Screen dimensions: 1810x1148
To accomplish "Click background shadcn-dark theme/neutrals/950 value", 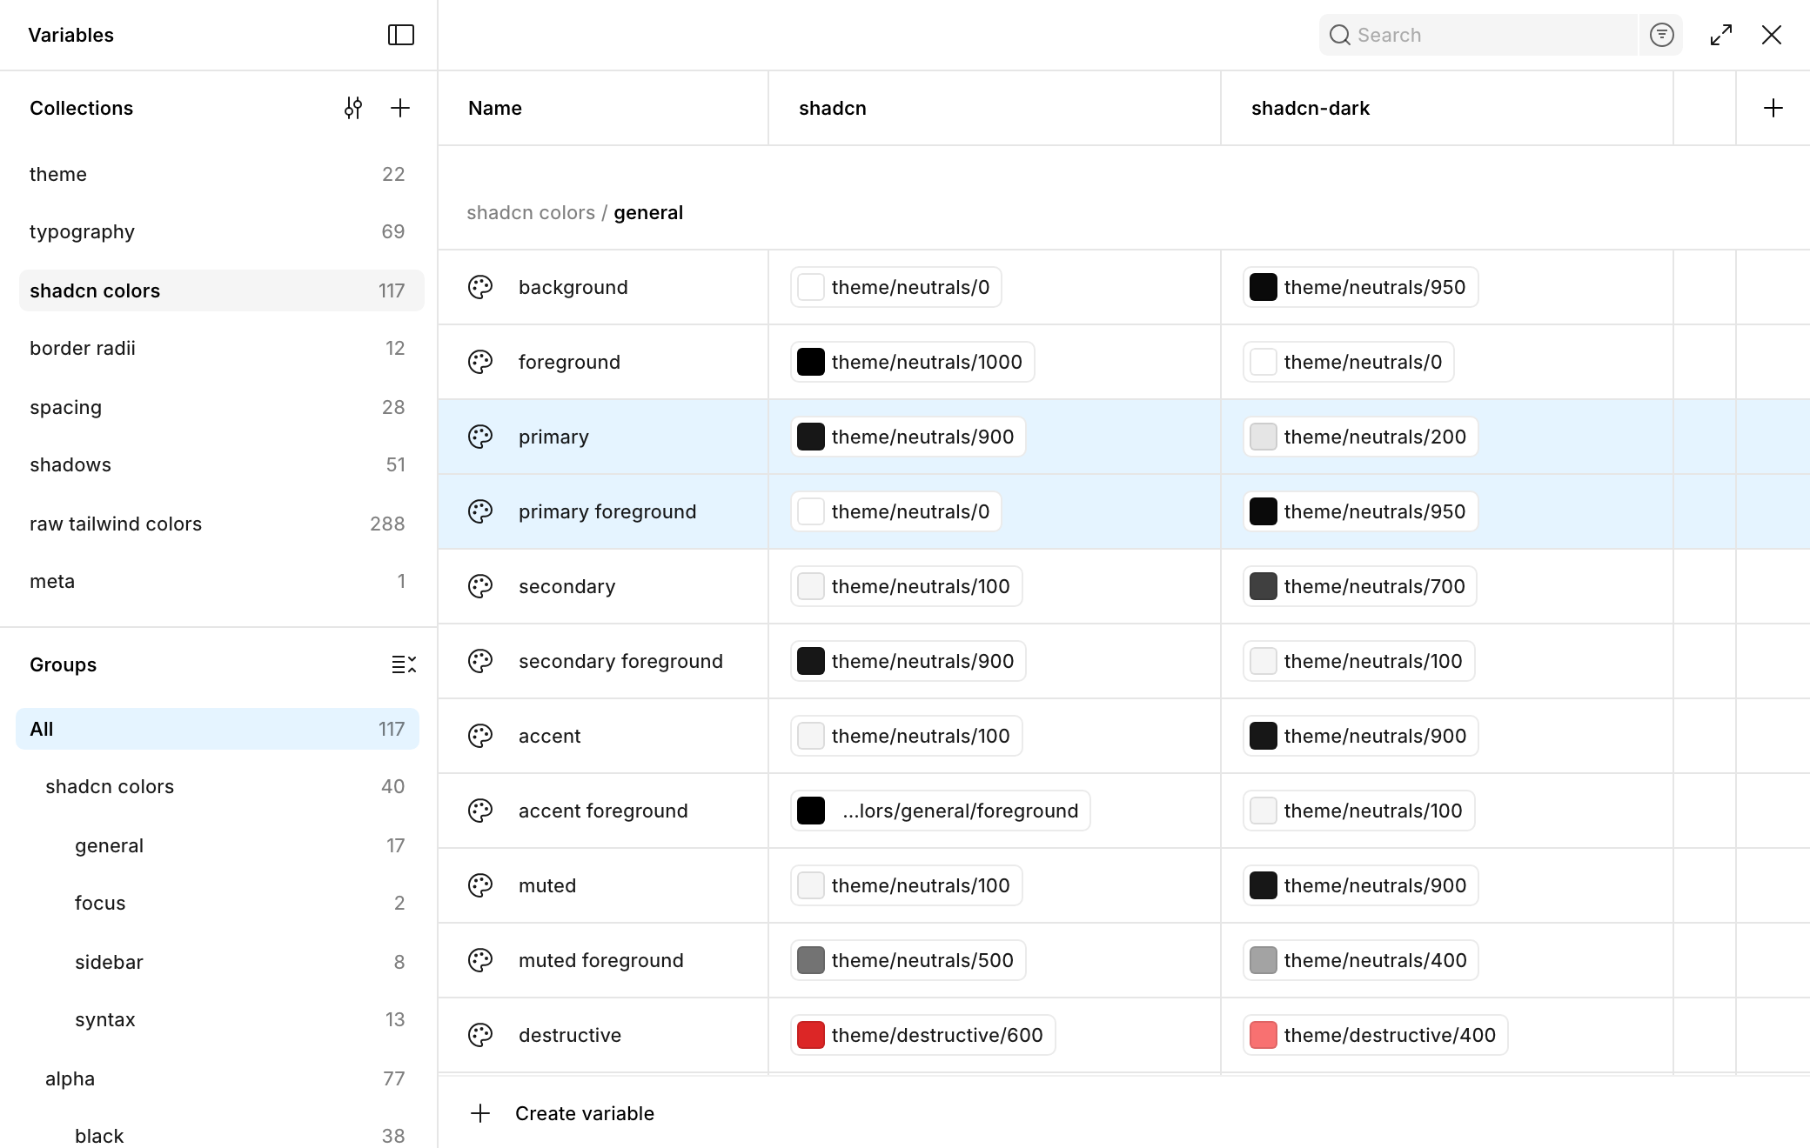I will pyautogui.click(x=1361, y=287).
